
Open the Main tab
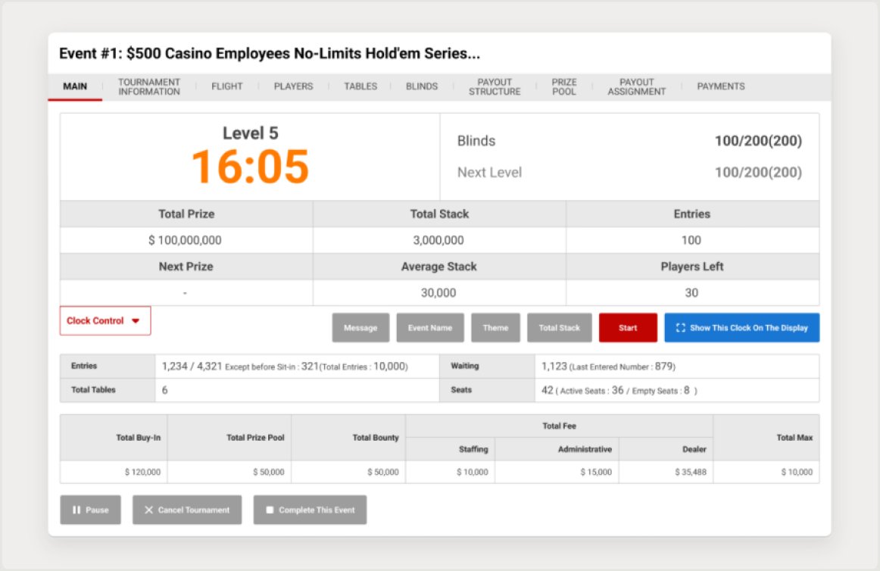point(75,86)
